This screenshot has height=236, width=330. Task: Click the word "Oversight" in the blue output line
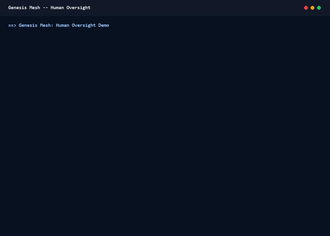point(84,25)
